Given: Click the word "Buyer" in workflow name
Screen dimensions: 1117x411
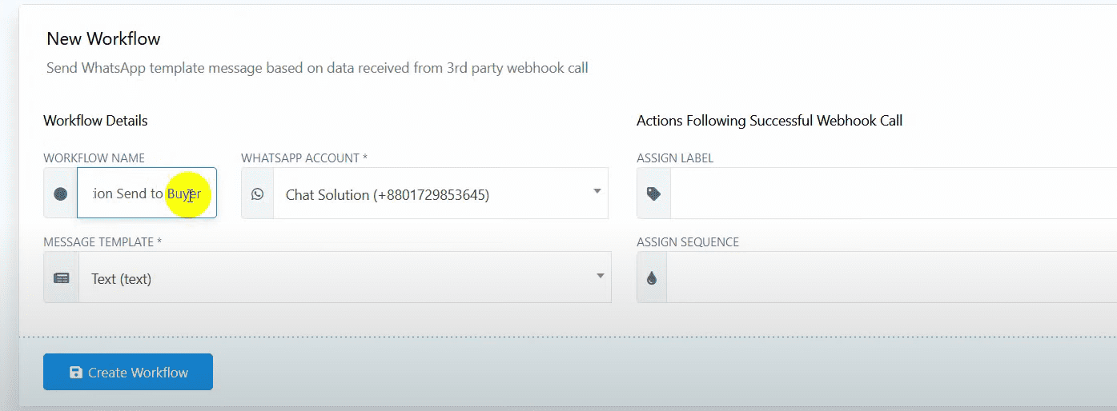Looking at the screenshot, I should pyautogui.click(x=184, y=194).
